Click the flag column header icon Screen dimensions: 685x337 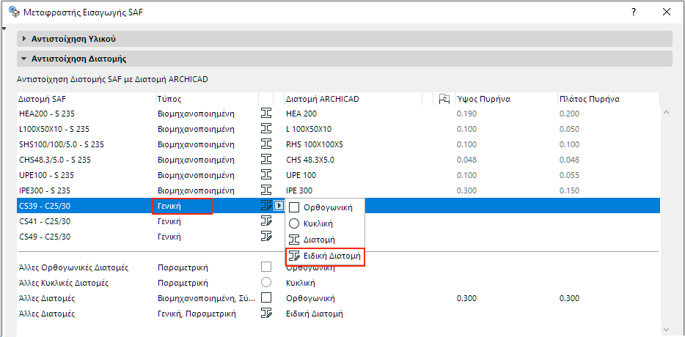444,99
